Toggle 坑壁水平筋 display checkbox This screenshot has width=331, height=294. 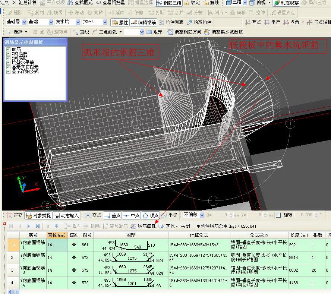pyautogui.click(x=8, y=63)
